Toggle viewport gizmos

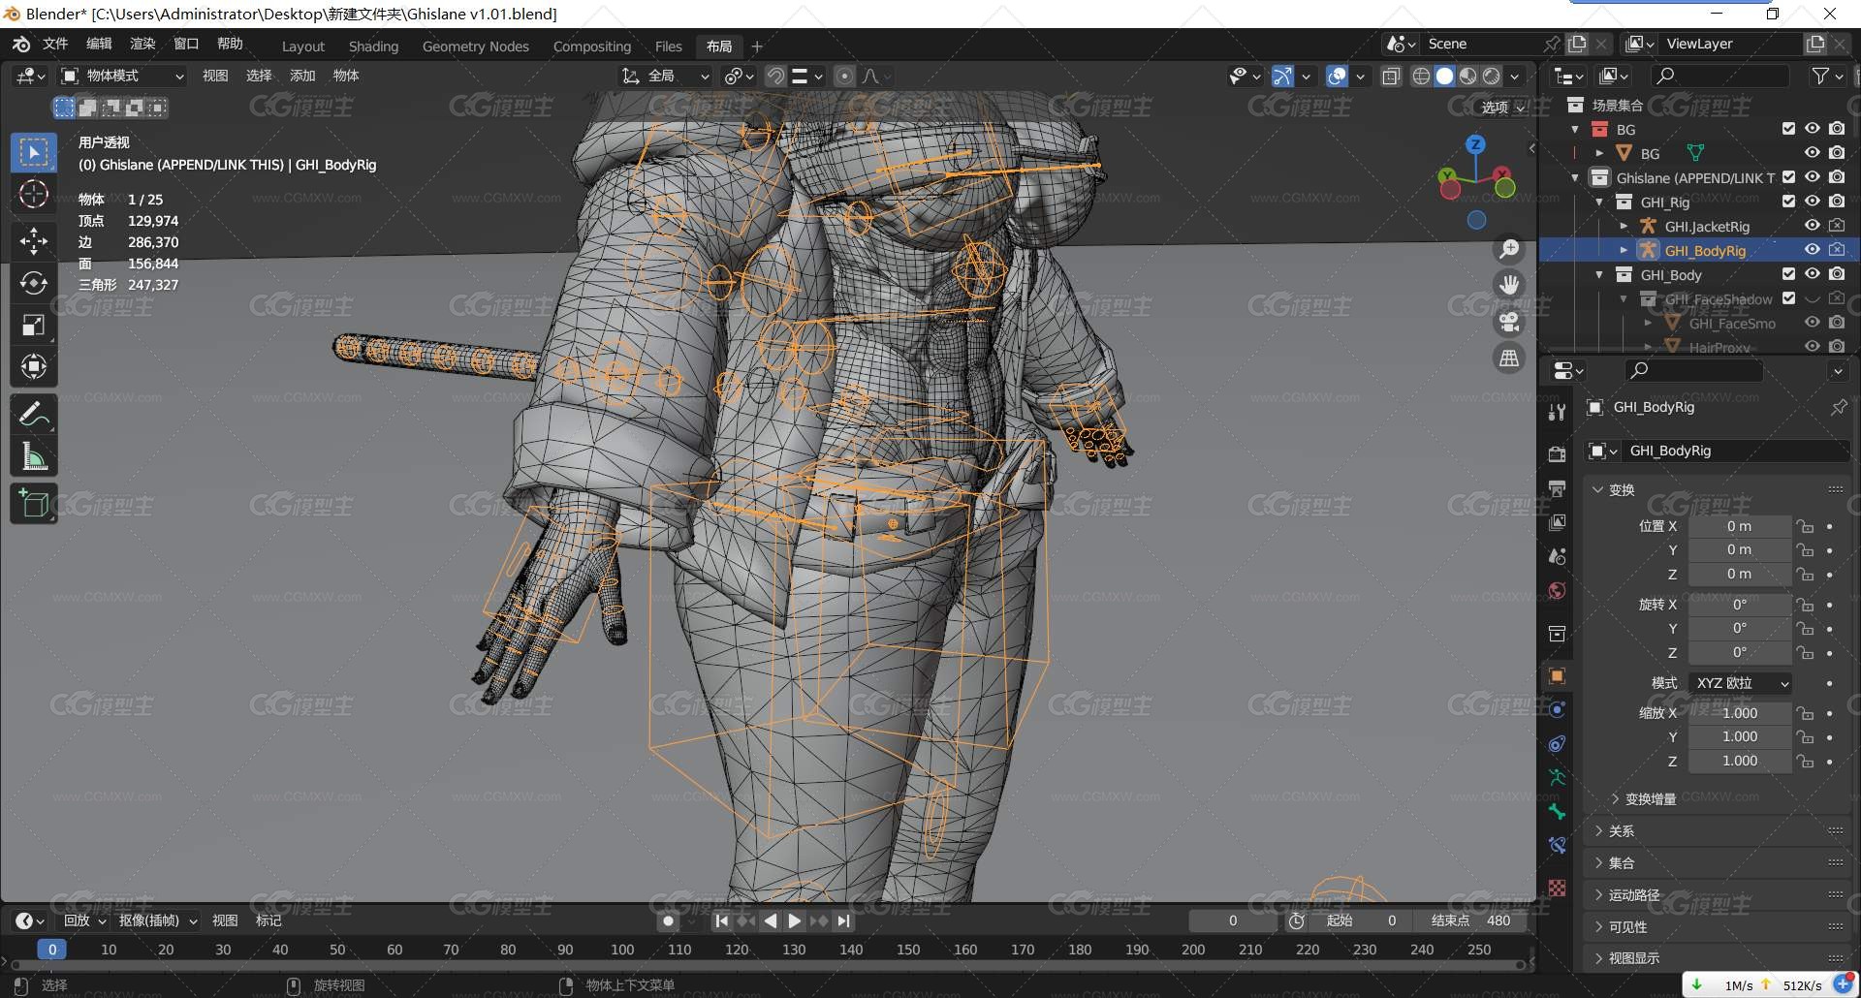click(1282, 76)
